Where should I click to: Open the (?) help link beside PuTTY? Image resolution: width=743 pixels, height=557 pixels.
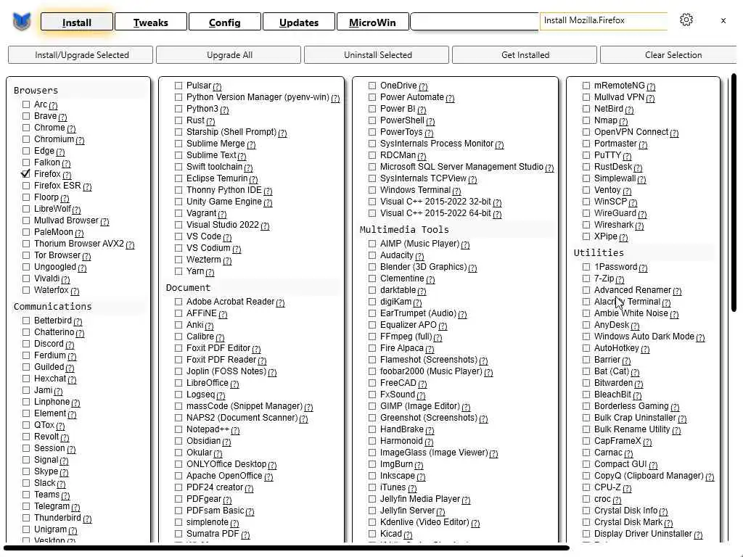pos(627,157)
